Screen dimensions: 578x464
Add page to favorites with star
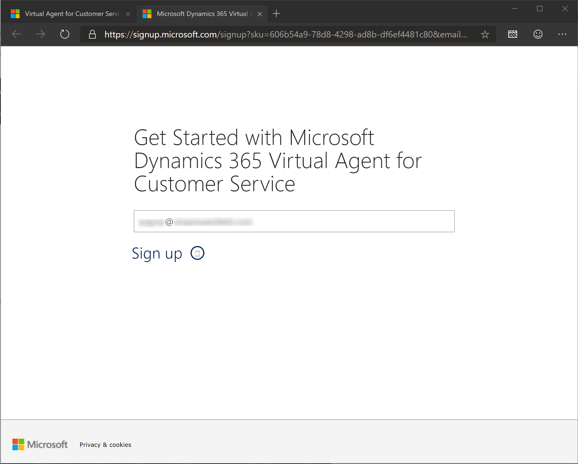pyautogui.click(x=485, y=34)
